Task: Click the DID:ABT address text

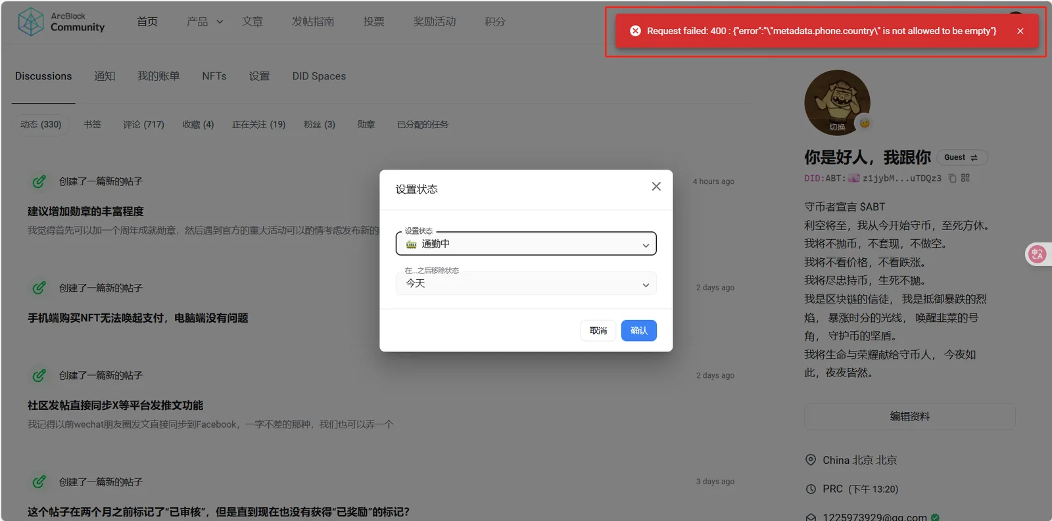Action: [873, 178]
